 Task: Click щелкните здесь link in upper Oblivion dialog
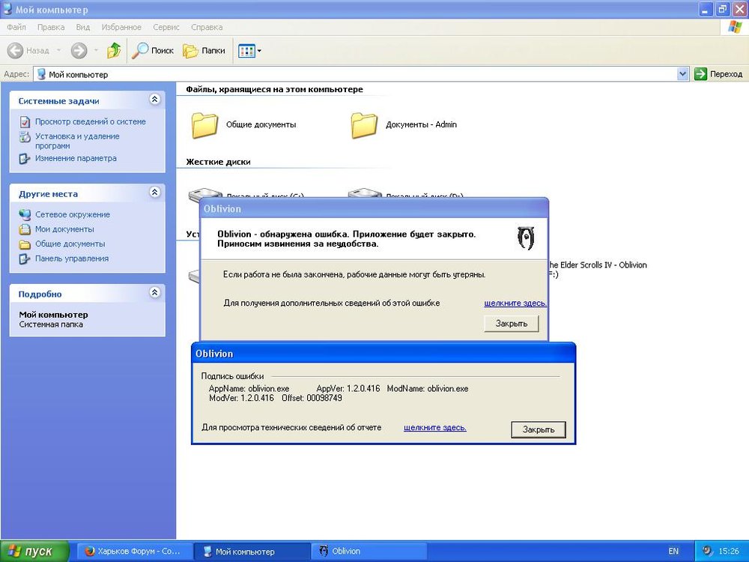(x=515, y=303)
